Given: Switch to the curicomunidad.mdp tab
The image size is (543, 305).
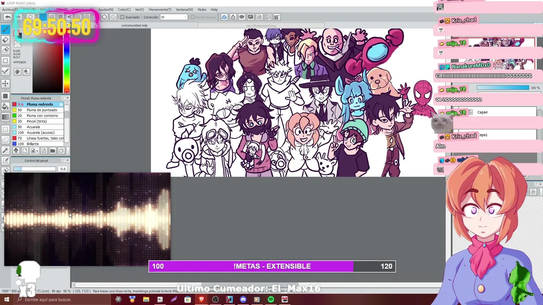Looking at the screenshot, I should tap(134, 25).
